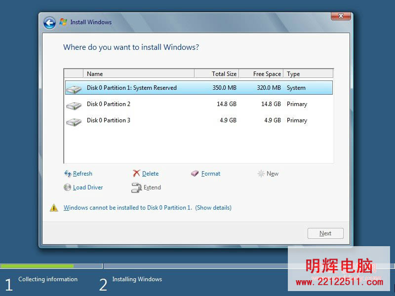Click the drive icon for Disk 0 Partition 2
This screenshot has height=296, width=395.
pyautogui.click(x=74, y=106)
